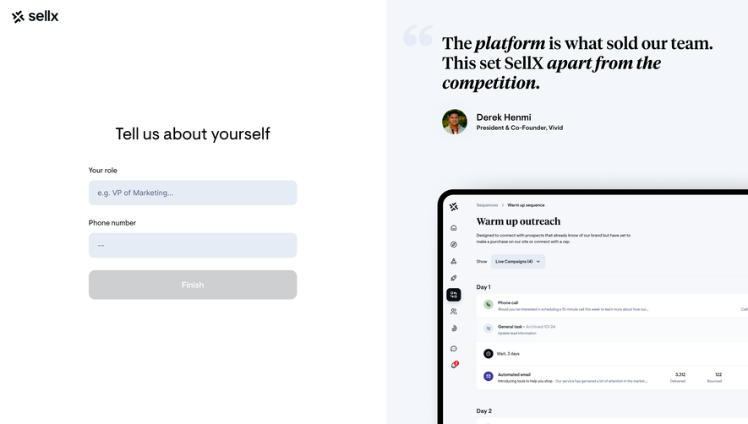
Task: Click the Warm up sequence breadcrumb
Action: point(526,205)
